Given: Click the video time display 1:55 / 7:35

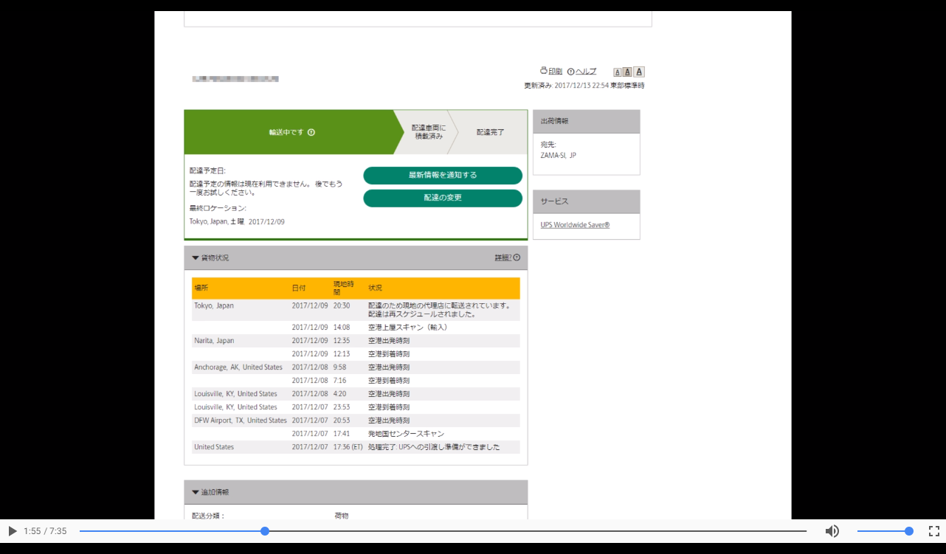Looking at the screenshot, I should 45,531.
